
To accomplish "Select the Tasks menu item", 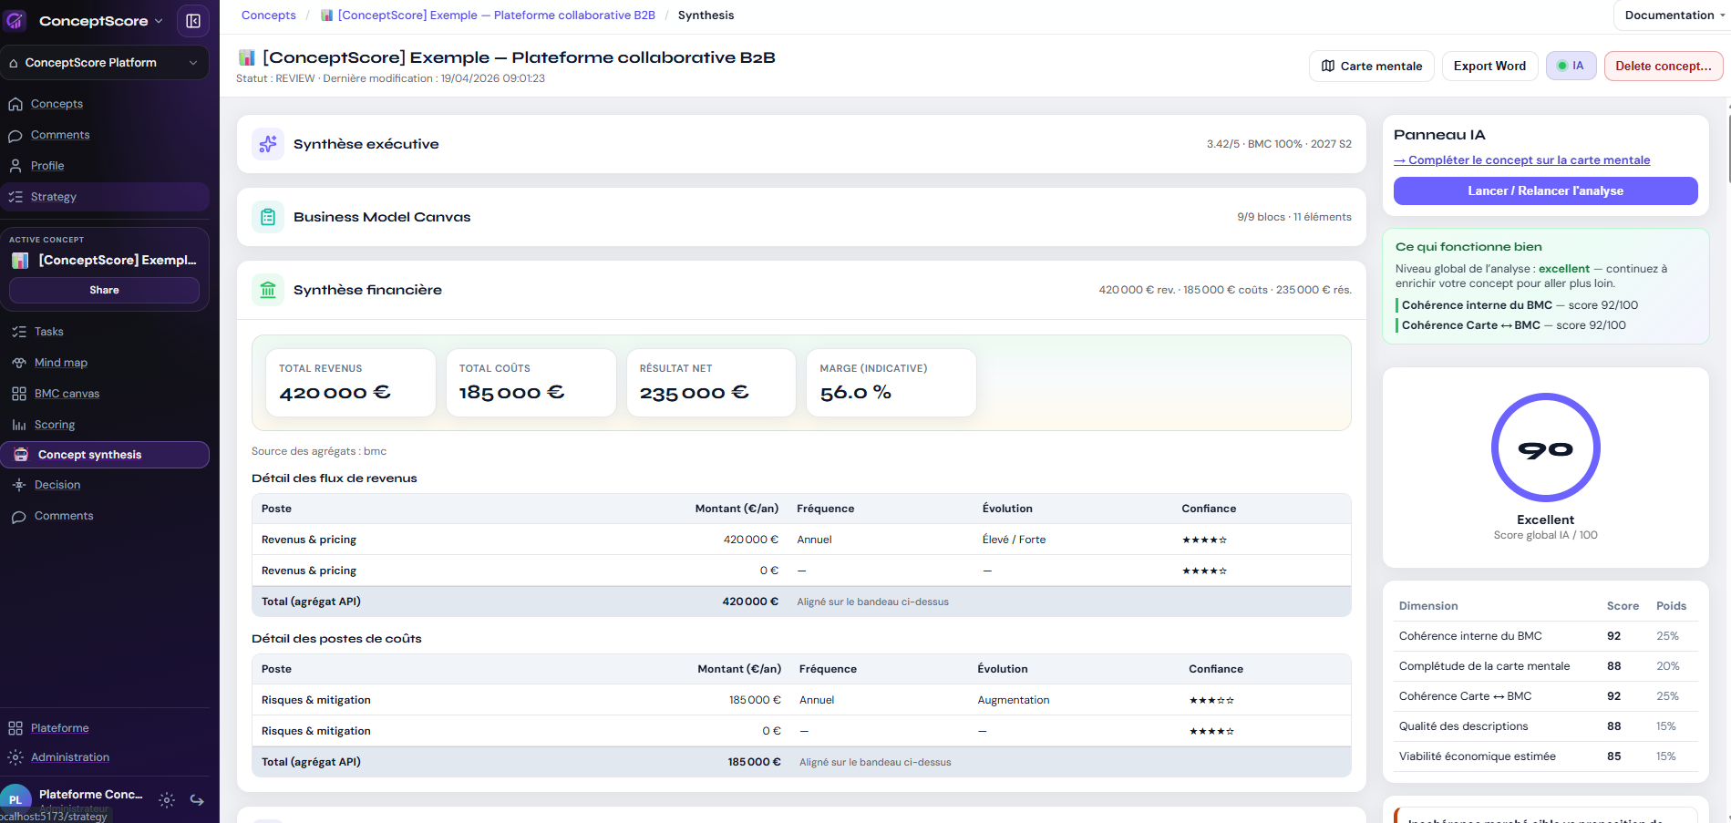I will (49, 332).
